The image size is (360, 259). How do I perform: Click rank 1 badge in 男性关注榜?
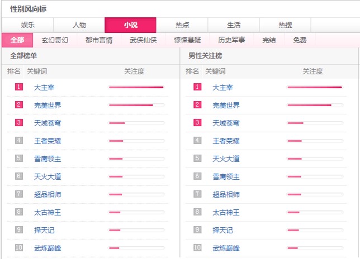pyautogui.click(x=197, y=87)
